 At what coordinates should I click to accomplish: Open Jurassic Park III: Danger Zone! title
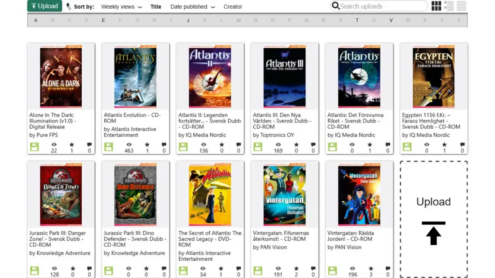click(x=58, y=238)
